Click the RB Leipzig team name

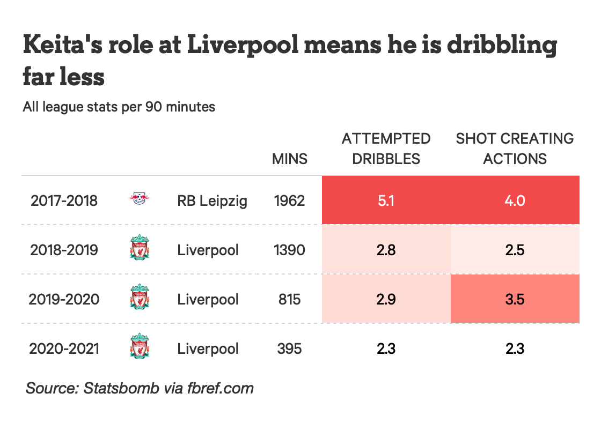point(212,201)
